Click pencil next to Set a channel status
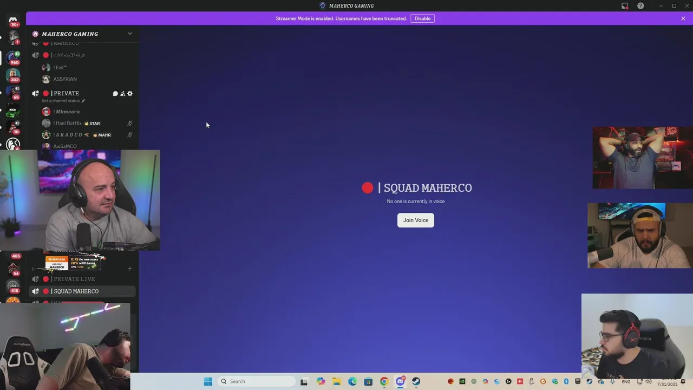This screenshot has width=693, height=390. [x=83, y=101]
